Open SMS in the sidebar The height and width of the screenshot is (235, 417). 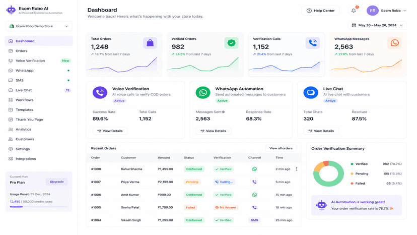[39, 80]
